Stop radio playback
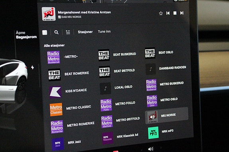This screenshot has width=229, height=152. click(175, 13)
